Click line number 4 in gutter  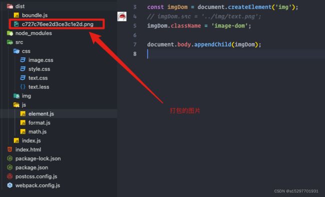pos(135,16)
